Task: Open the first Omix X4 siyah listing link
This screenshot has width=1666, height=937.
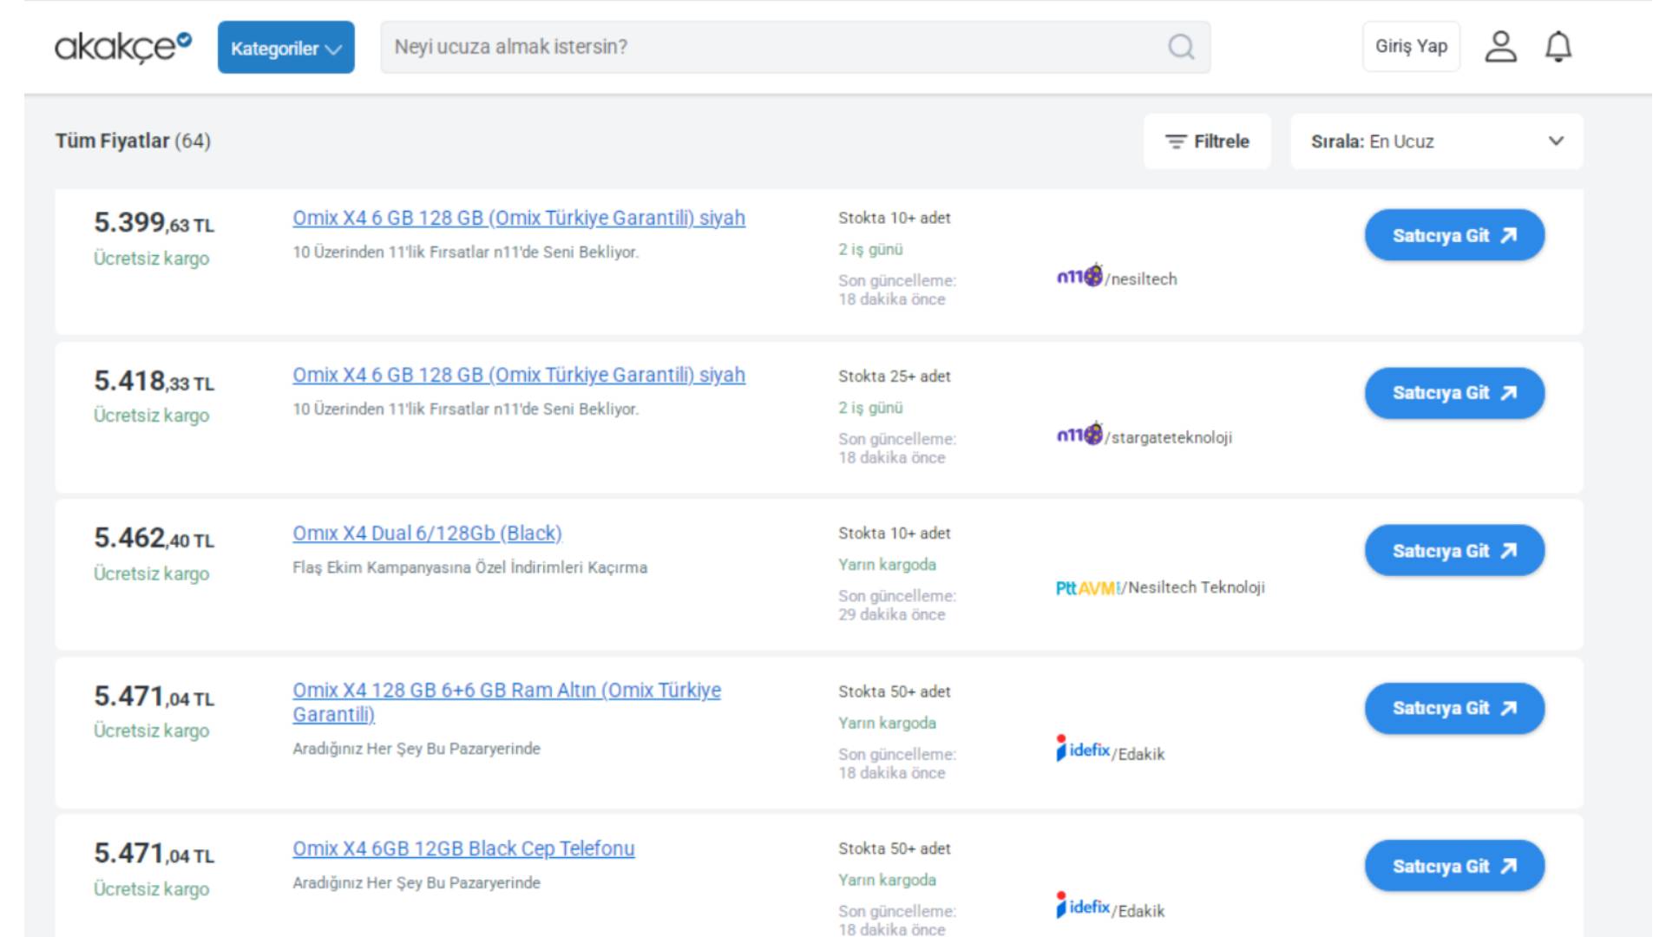Action: (518, 219)
